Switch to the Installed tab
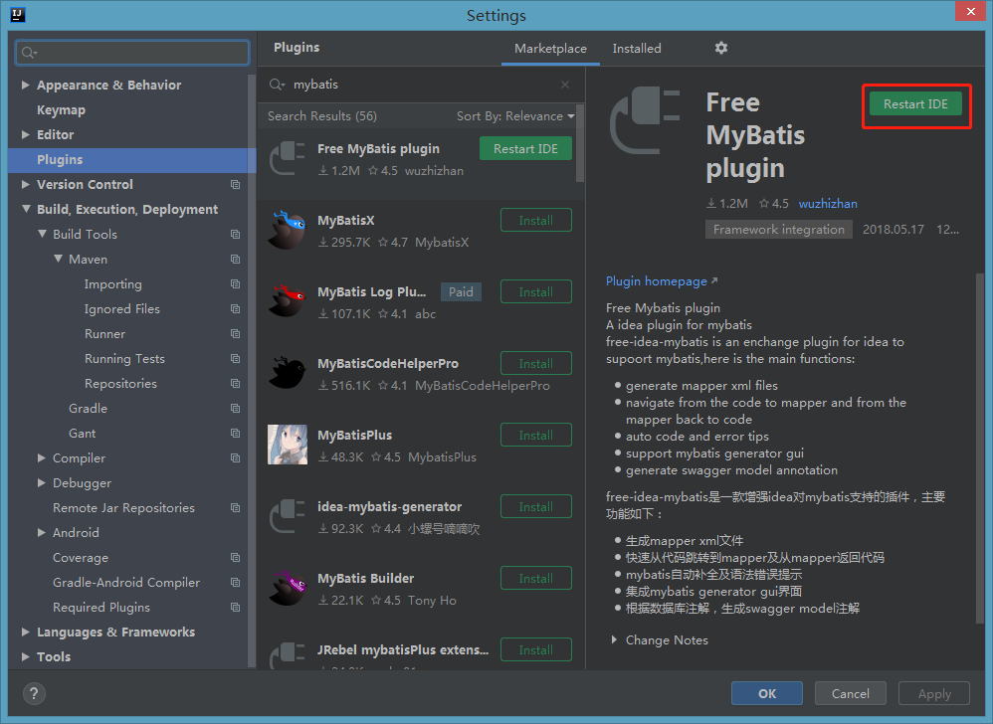This screenshot has width=993, height=724. pyautogui.click(x=637, y=49)
